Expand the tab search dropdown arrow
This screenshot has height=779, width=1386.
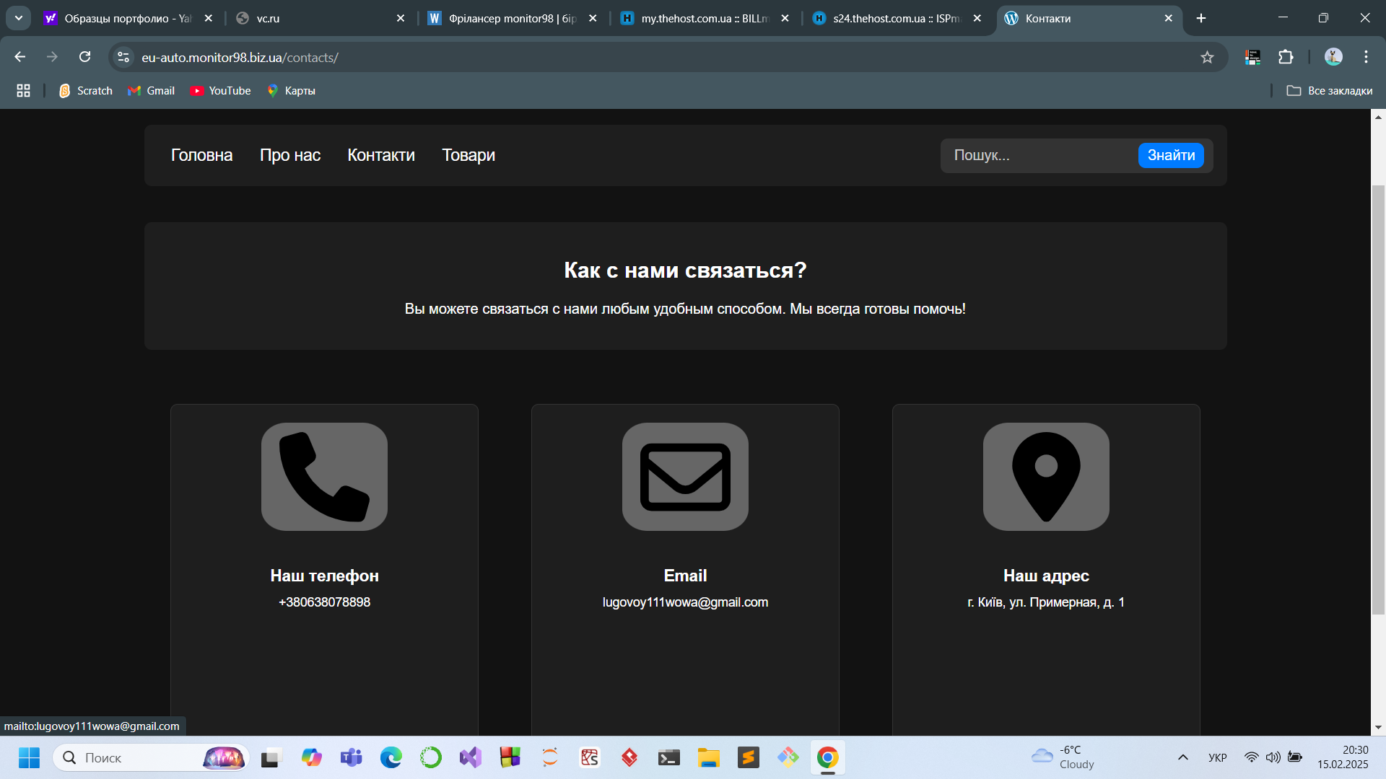click(x=19, y=18)
